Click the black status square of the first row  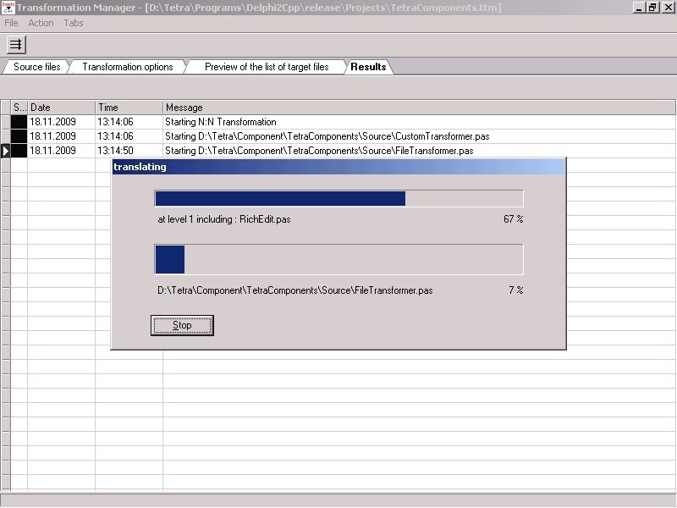click(17, 121)
